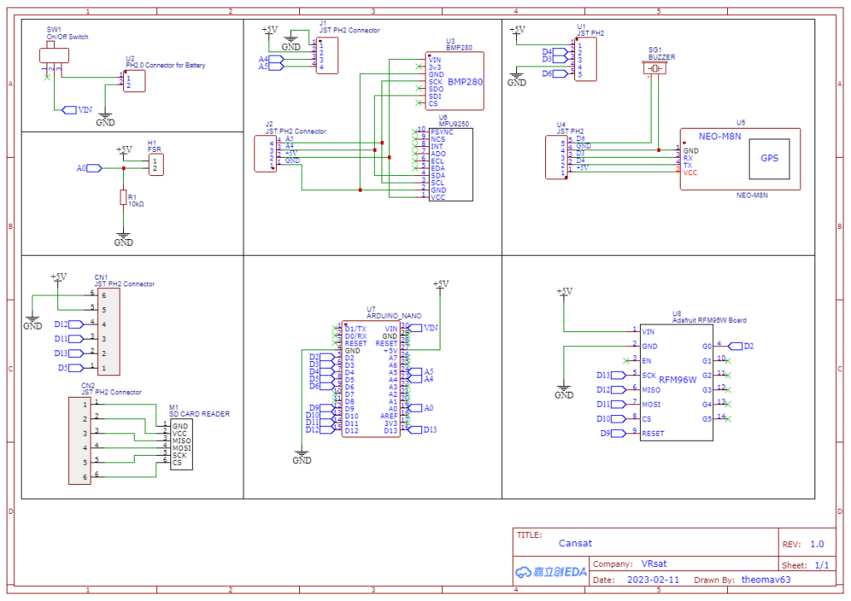851x601 pixels.
Task: Select the RFM96W radio board component
Action: point(676,383)
